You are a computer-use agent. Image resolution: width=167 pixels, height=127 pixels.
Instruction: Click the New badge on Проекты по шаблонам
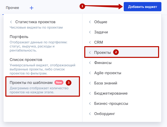(59, 83)
